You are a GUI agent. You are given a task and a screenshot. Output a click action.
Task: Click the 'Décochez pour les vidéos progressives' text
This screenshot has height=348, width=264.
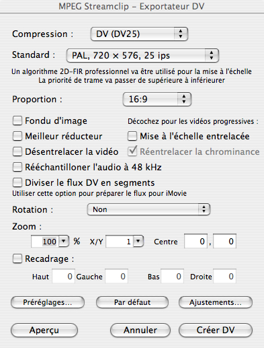pyautogui.click(x=193, y=121)
